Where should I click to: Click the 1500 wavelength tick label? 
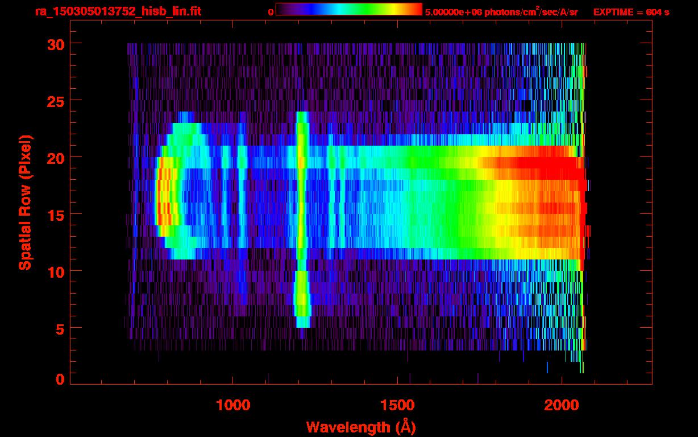[x=397, y=405]
